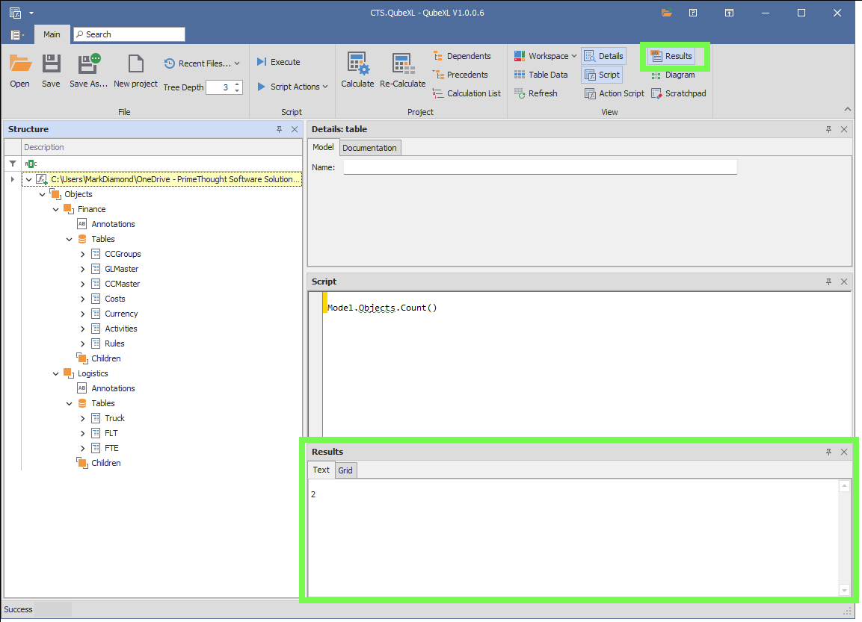Toggle the Results panel button
This screenshot has width=862, height=622.
coord(671,56)
